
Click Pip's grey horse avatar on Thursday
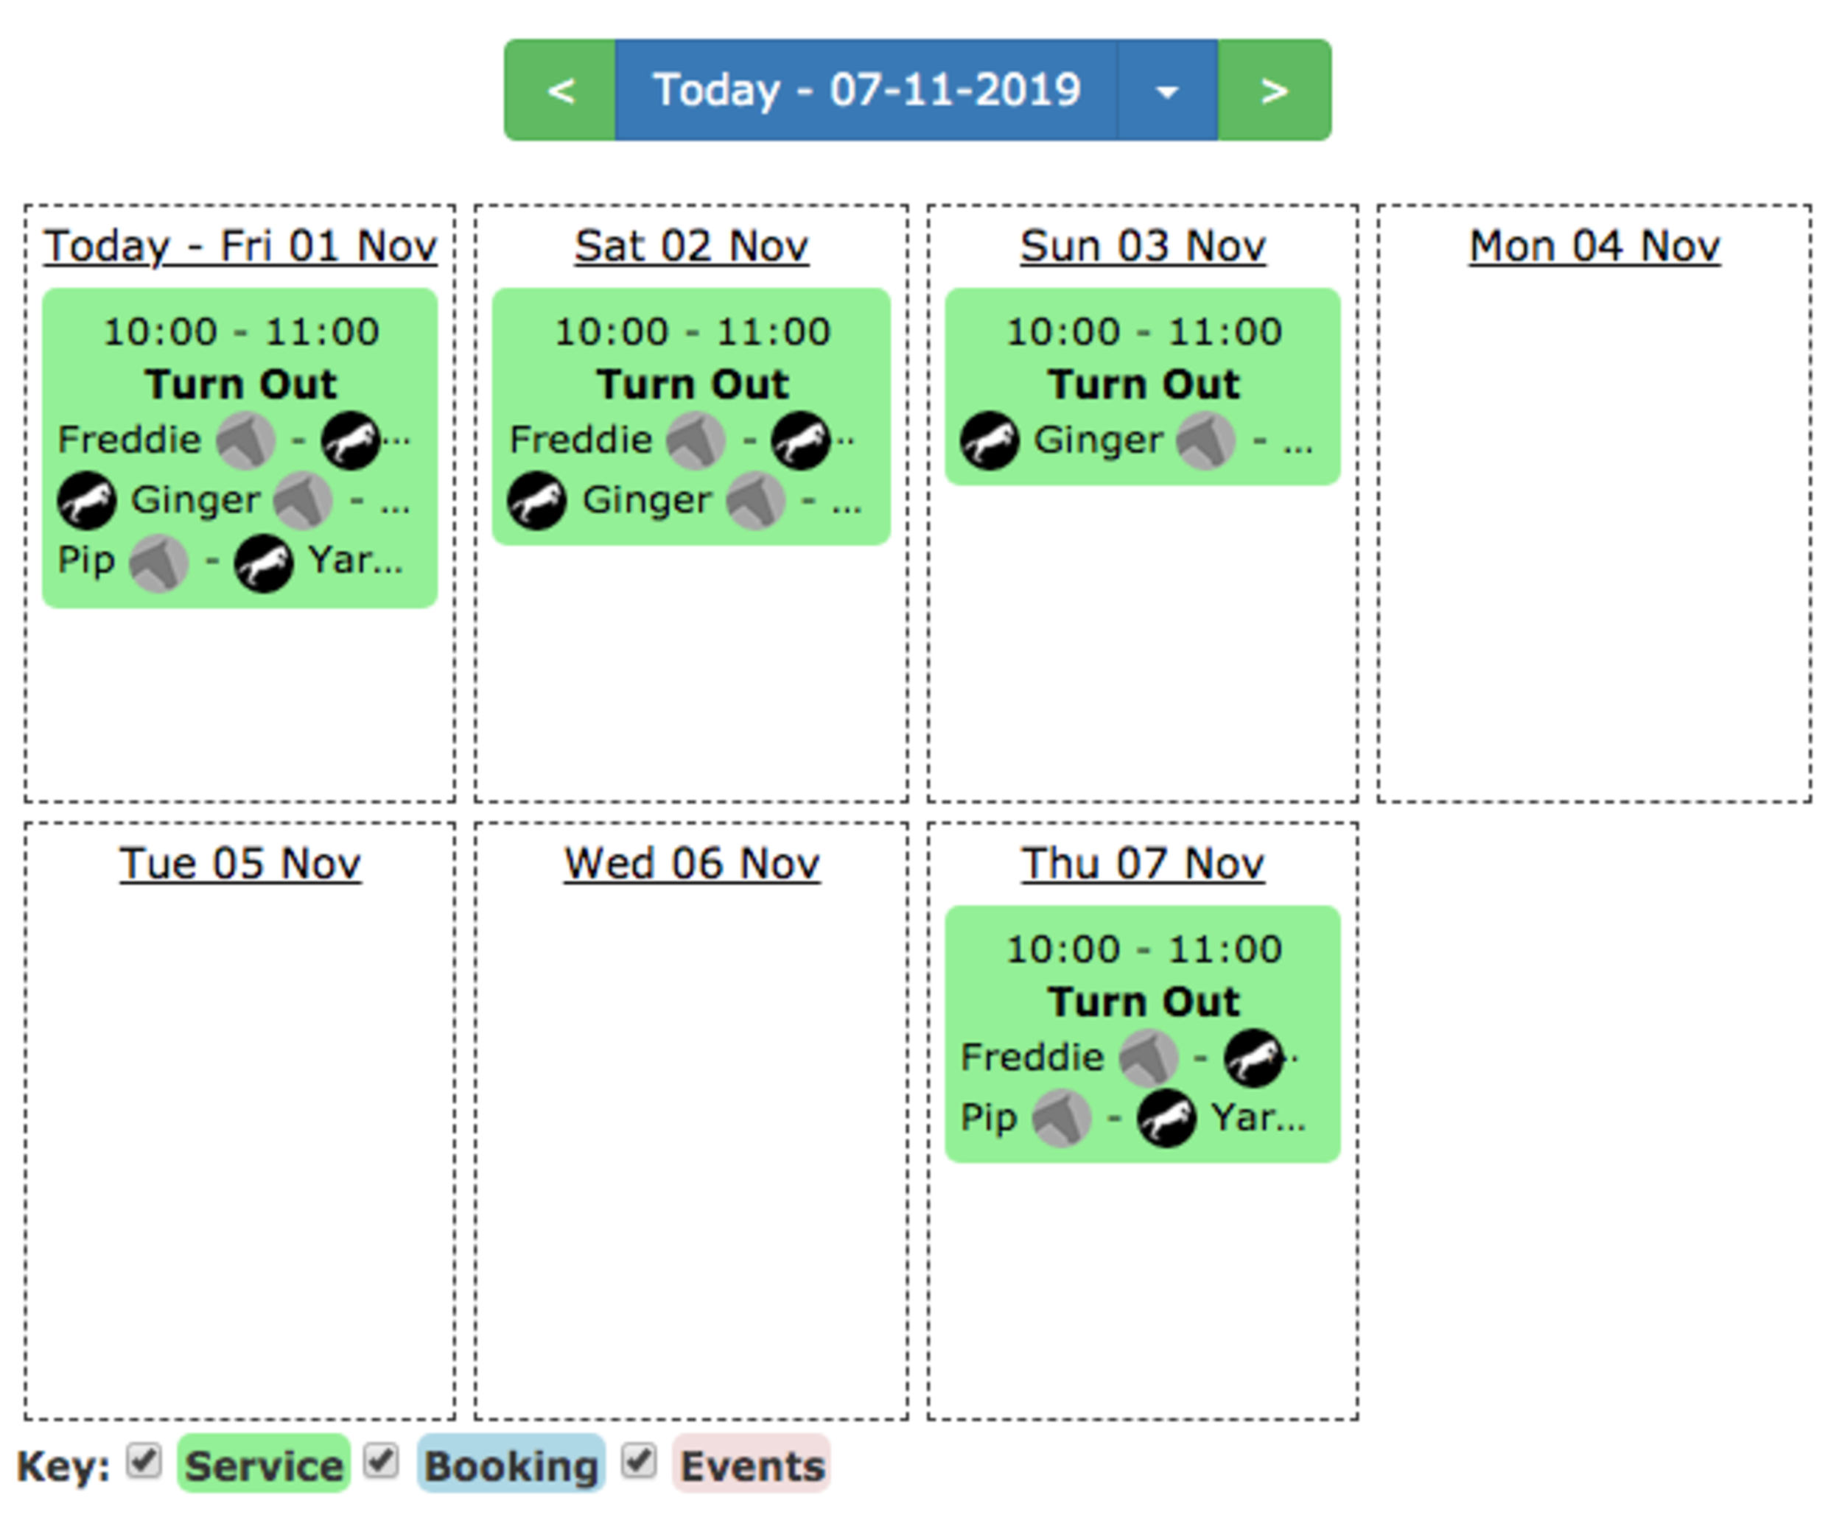pos(1060,1118)
